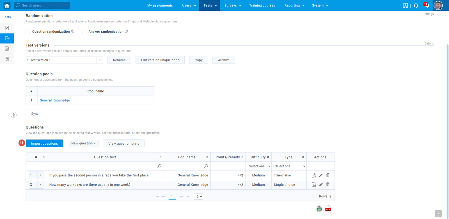This screenshot has width=449, height=219.
Task: Export questions table to PDF
Action: click(x=328, y=209)
